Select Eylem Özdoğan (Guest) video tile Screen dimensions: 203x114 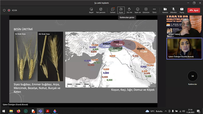[184, 49]
